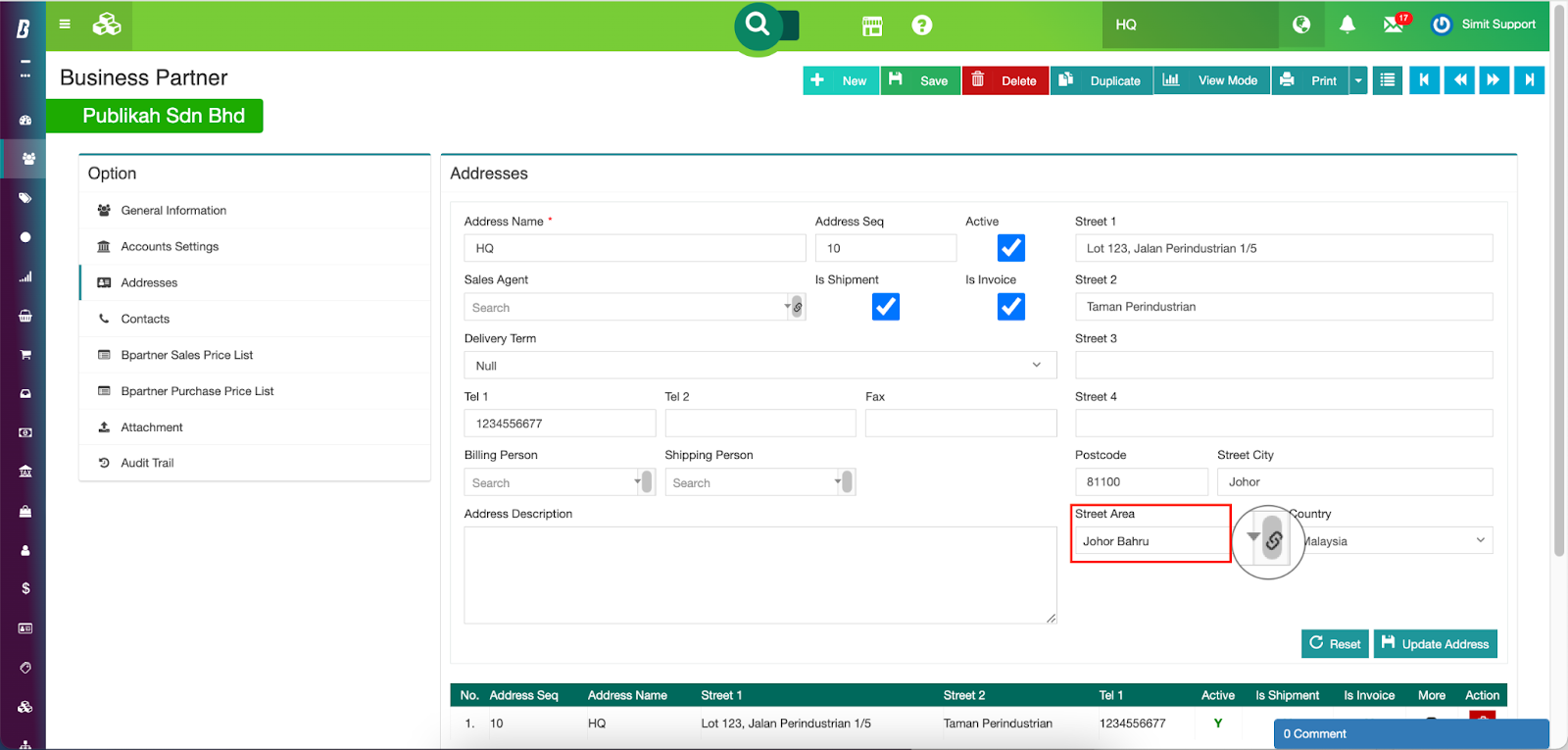Reset the address form
The width and height of the screenshot is (1568, 750).
click(x=1335, y=643)
